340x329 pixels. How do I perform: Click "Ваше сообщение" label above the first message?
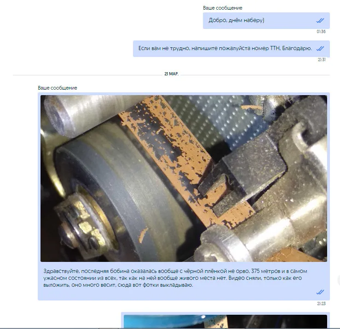pyautogui.click(x=223, y=8)
